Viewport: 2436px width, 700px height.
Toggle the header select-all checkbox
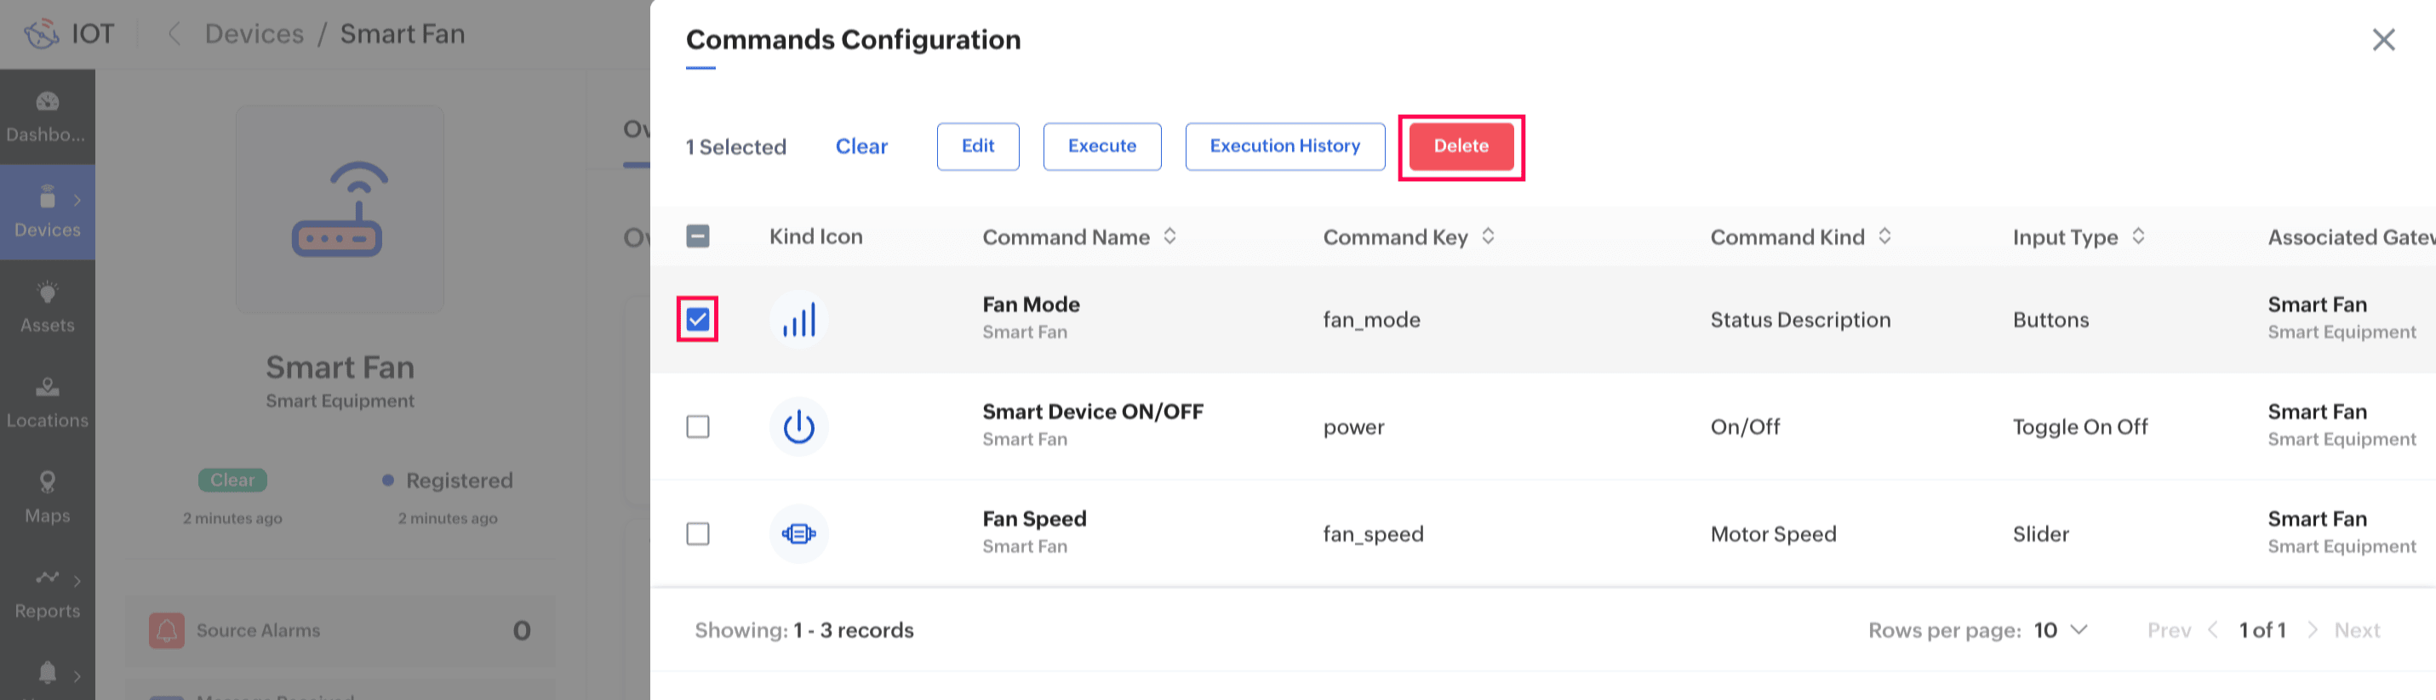[x=698, y=236]
